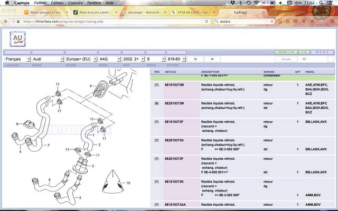Click part number 10 in diagram
The height and width of the screenshot is (211, 338).
pyautogui.click(x=128, y=183)
